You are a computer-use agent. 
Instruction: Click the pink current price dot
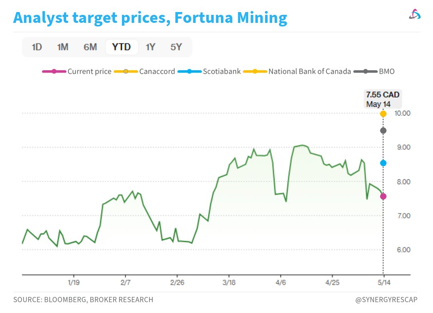pyautogui.click(x=383, y=196)
